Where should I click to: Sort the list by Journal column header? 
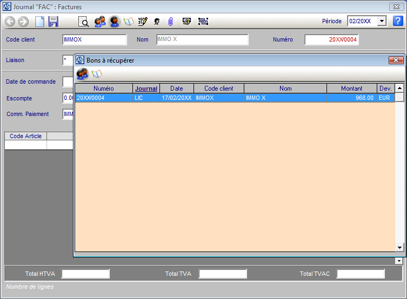[146, 89]
